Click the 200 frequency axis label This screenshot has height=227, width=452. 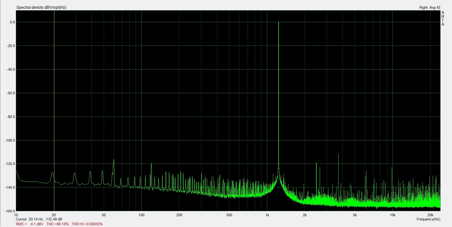click(179, 215)
